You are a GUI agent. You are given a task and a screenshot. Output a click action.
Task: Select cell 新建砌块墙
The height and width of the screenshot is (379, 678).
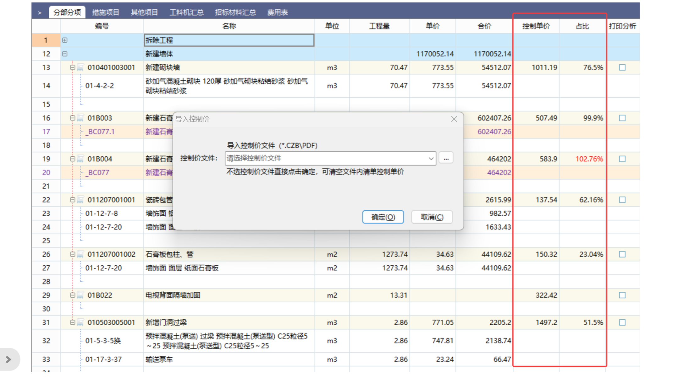coord(229,67)
